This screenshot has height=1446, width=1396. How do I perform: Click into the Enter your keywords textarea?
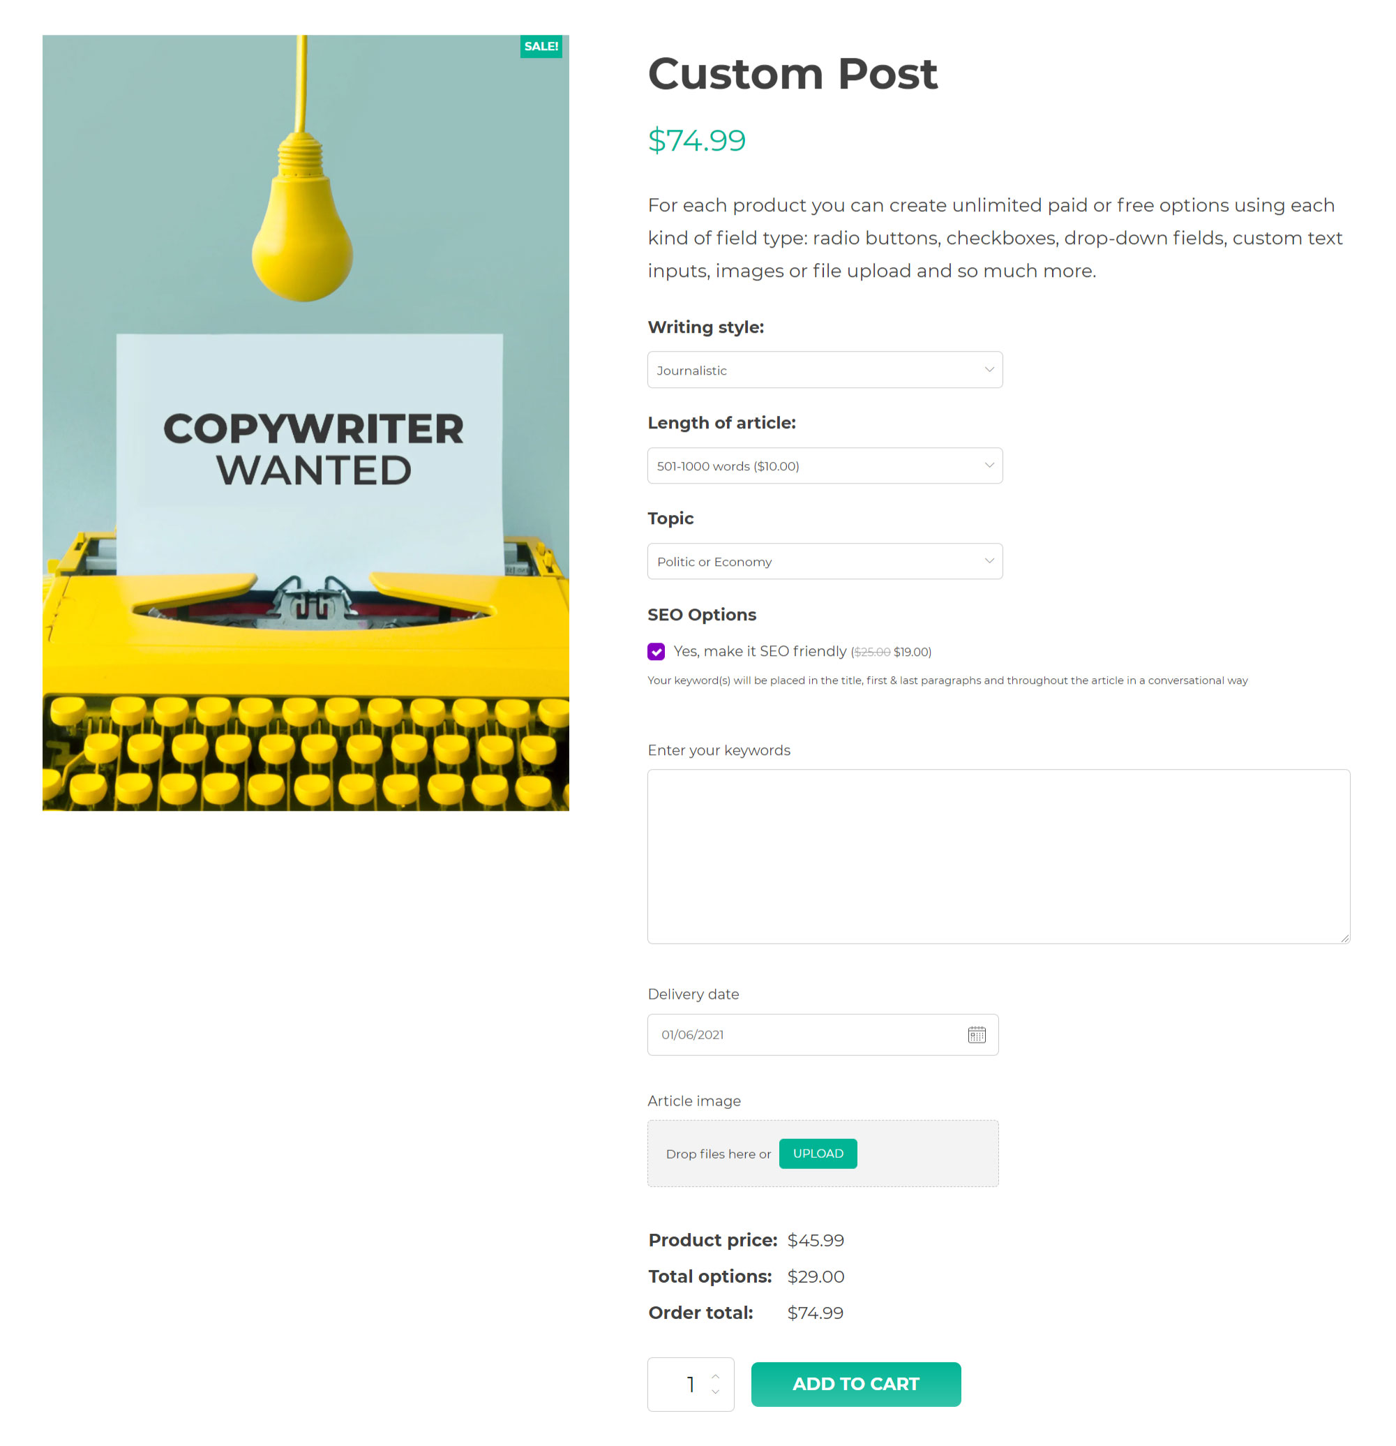pos(998,856)
